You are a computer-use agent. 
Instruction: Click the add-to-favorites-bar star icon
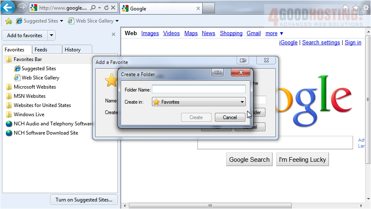coord(8,21)
